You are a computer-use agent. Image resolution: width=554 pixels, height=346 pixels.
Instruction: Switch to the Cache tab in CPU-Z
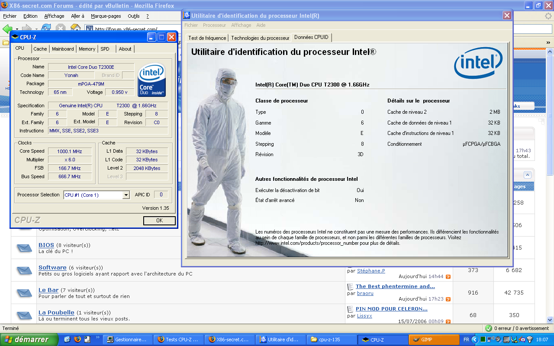[40, 49]
